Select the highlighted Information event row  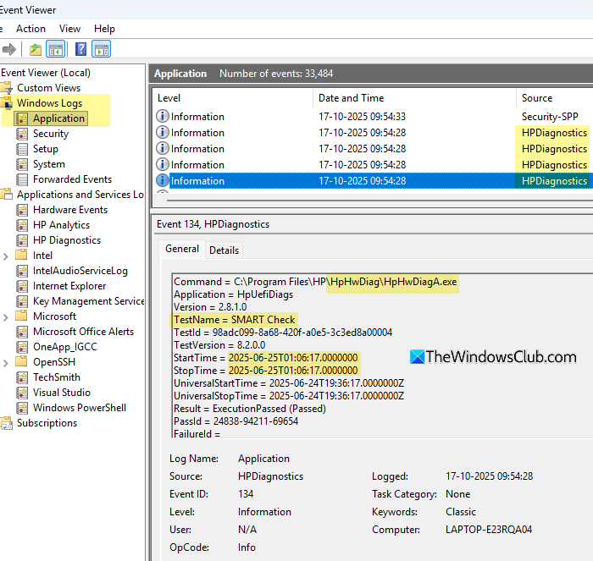pos(373,180)
